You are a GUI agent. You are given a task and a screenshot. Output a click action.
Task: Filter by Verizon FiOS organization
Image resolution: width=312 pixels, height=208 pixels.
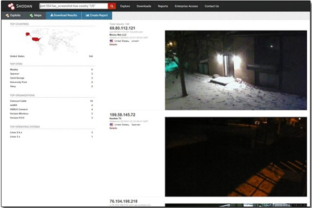point(17,117)
